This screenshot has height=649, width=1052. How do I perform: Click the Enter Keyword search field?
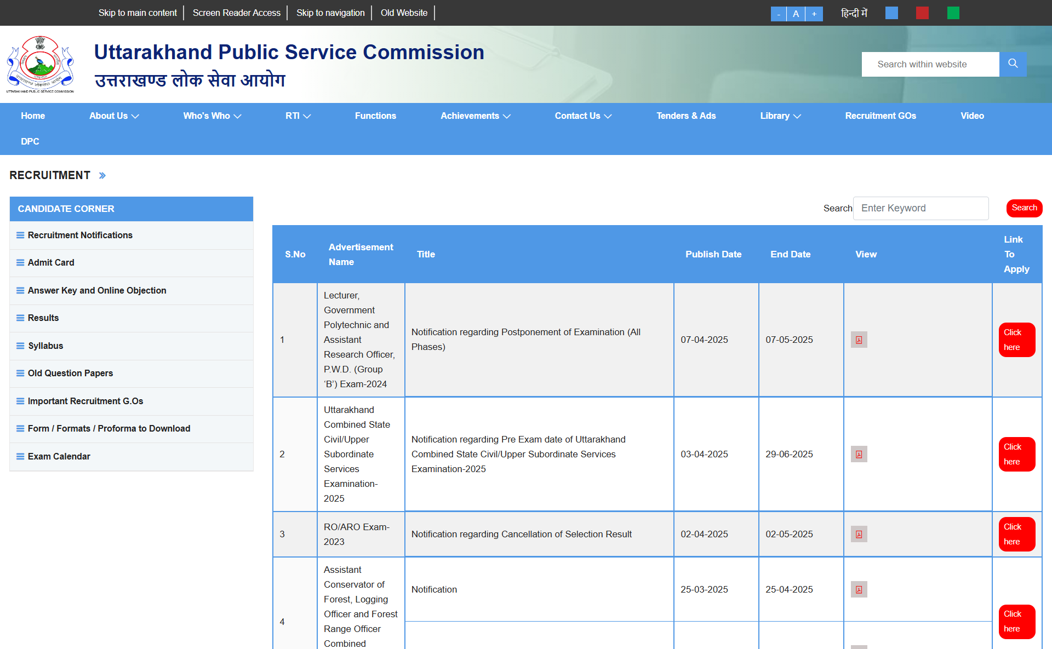921,209
